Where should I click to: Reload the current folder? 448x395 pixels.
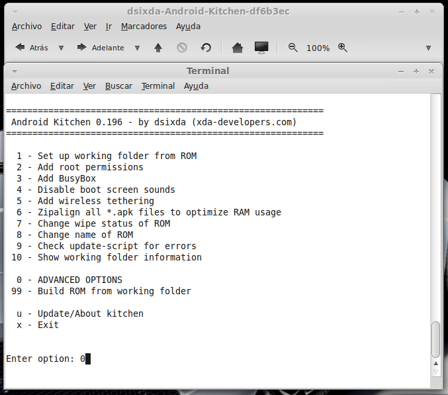[206, 48]
